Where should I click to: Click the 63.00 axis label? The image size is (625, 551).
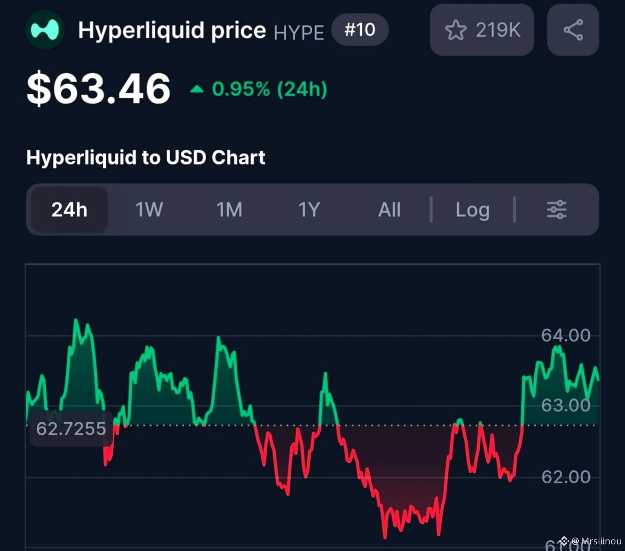[x=566, y=406]
